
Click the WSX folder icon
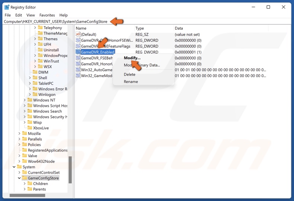click(x=40, y=67)
